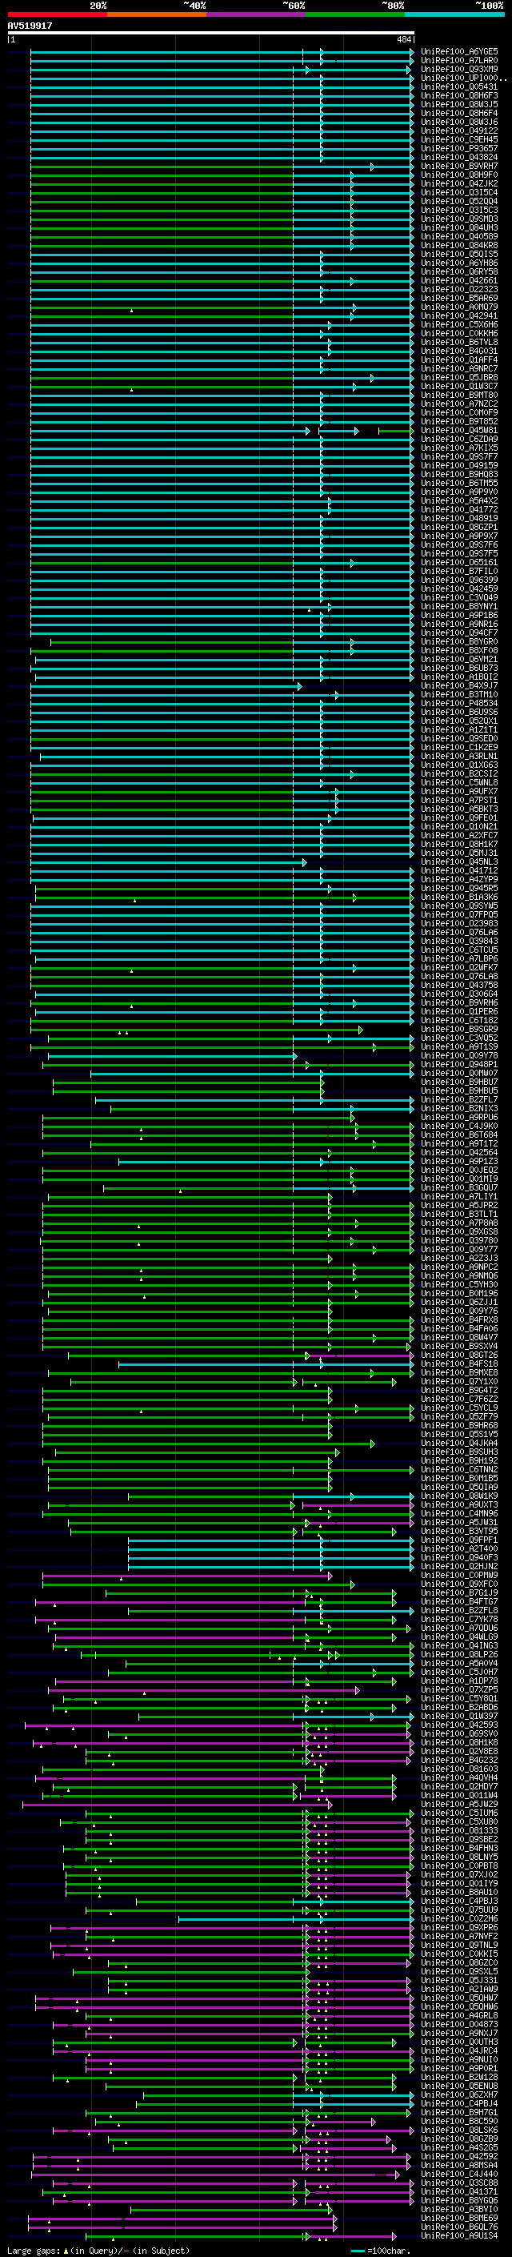Select hit UniRef100_Q9SMD3
Image resolution: width=512 pixels, height=2257 pixels.
459,219
